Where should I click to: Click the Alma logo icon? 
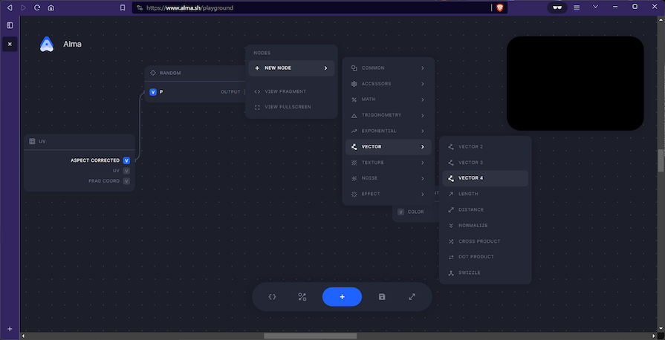47,45
